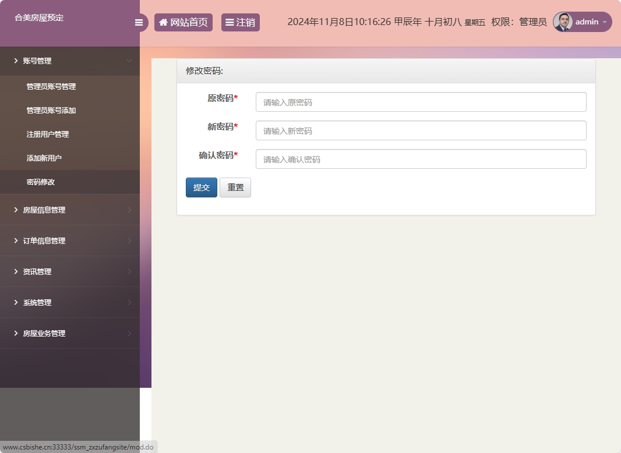This screenshot has width=621, height=453.
Task: Expand the 订单信息管理 menu
Action: pyautogui.click(x=70, y=240)
